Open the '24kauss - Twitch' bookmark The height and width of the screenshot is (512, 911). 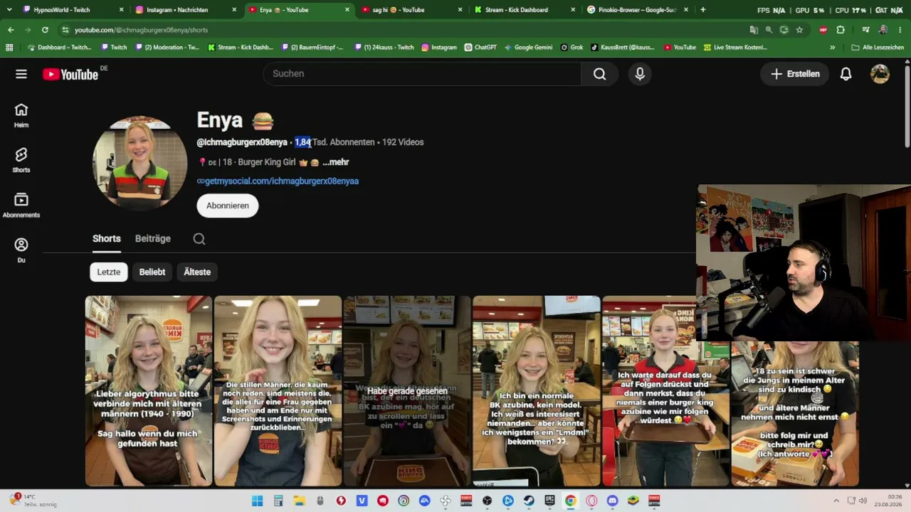click(384, 48)
